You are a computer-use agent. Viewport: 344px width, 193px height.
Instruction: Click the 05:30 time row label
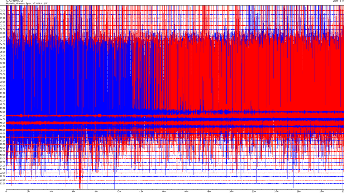tap(3, 51)
